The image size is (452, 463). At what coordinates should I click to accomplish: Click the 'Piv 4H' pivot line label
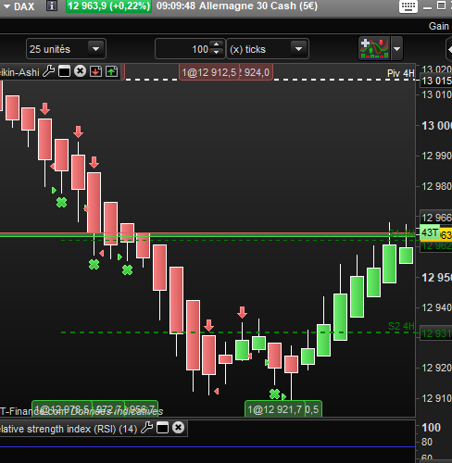pos(401,73)
